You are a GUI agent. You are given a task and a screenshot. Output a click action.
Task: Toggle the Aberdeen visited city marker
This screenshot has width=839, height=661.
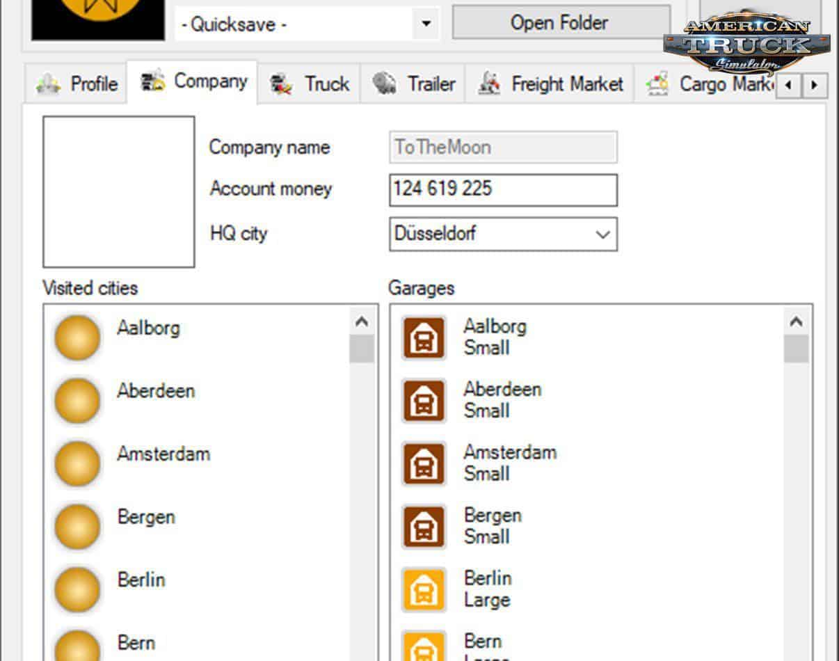point(77,401)
